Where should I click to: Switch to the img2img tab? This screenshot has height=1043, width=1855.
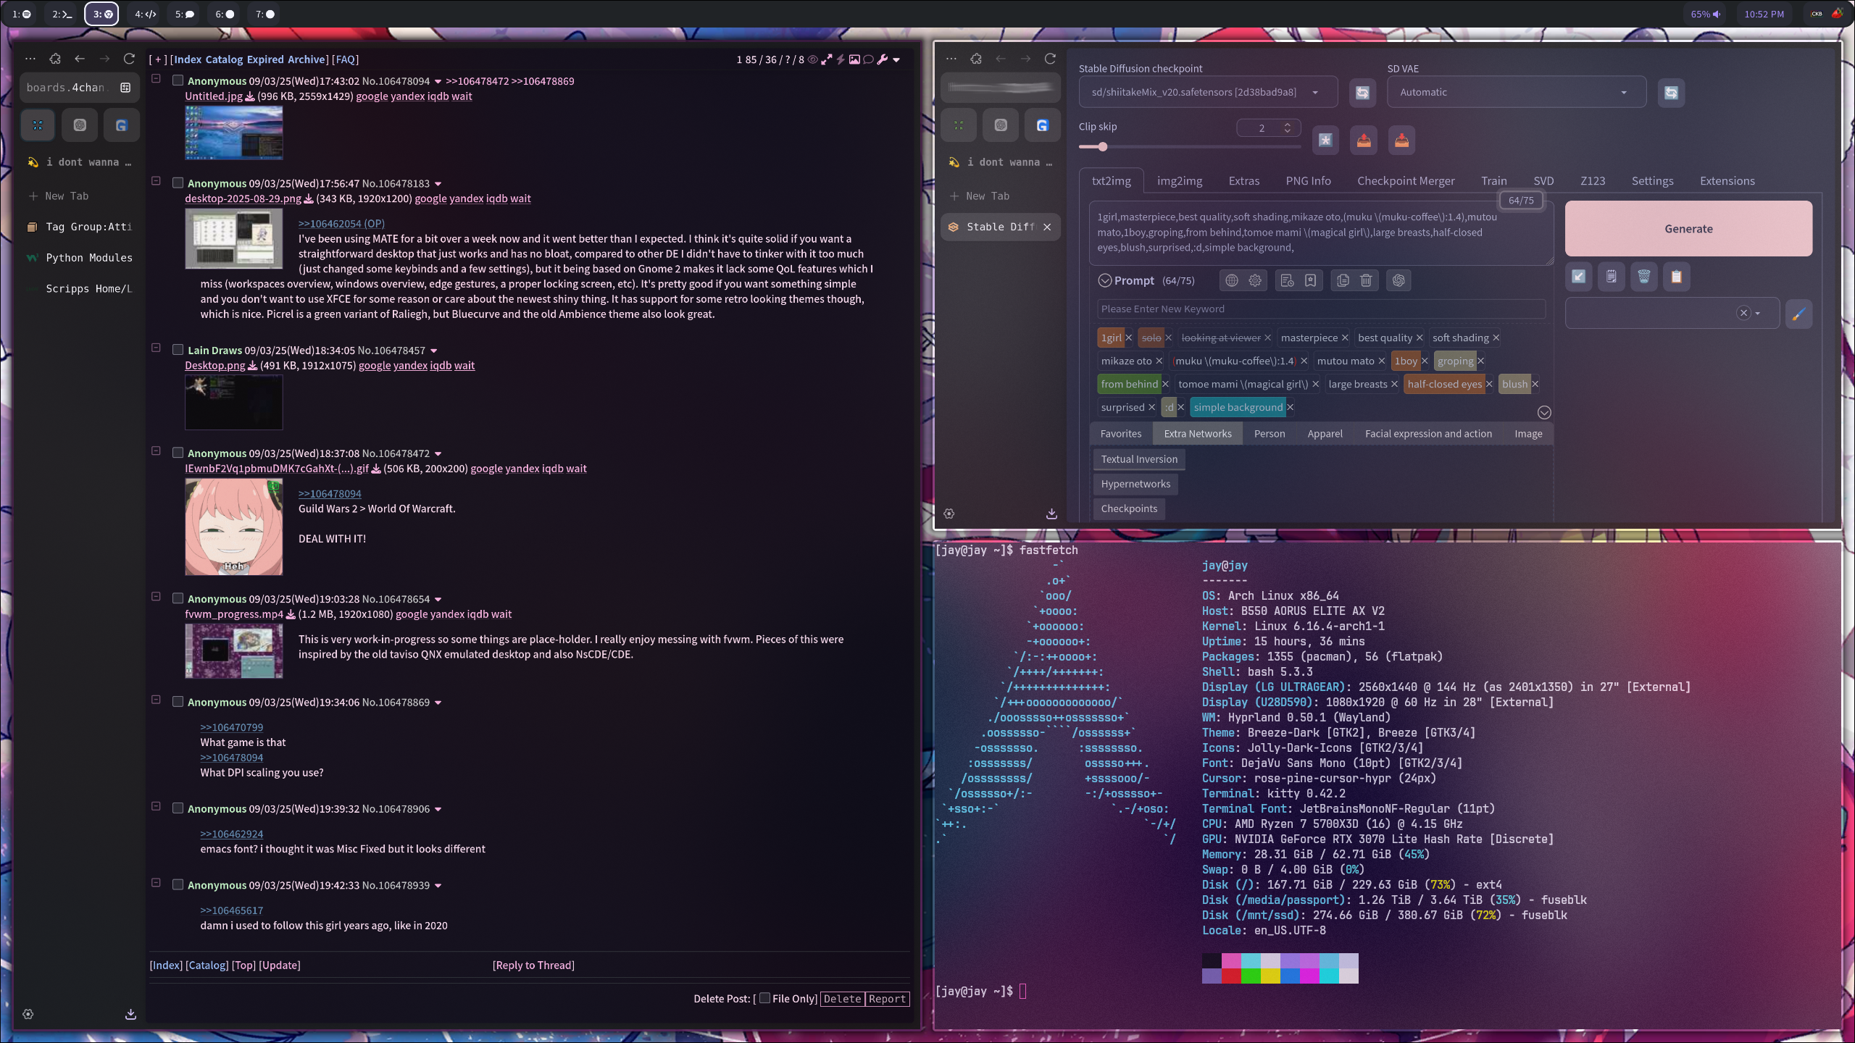pyautogui.click(x=1179, y=181)
